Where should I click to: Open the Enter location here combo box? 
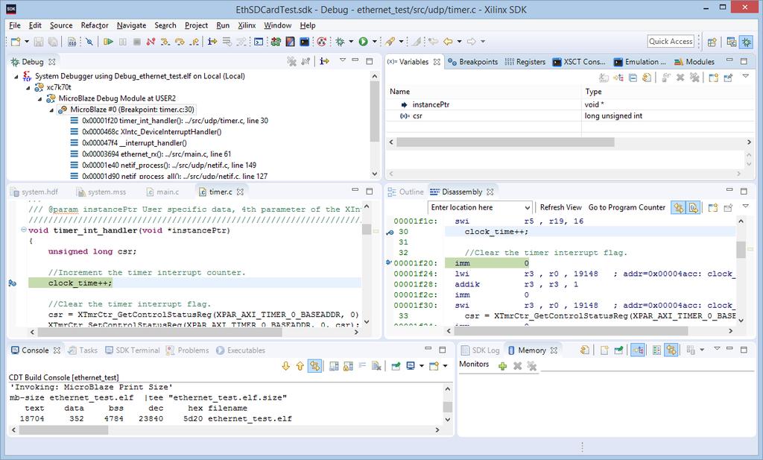tap(480, 207)
